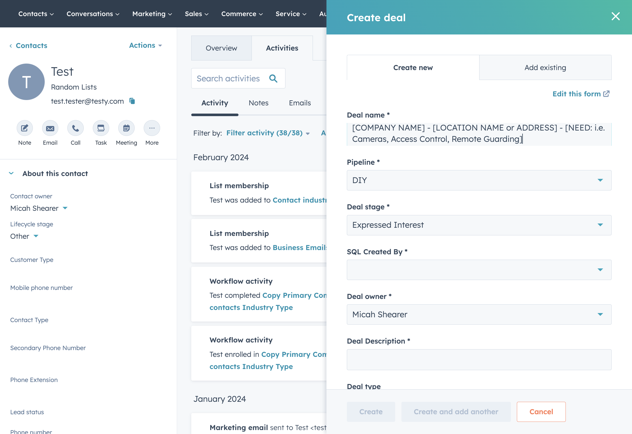Open the Lifecycle stage Other dropdown
This screenshot has height=434, width=632.
(24, 236)
